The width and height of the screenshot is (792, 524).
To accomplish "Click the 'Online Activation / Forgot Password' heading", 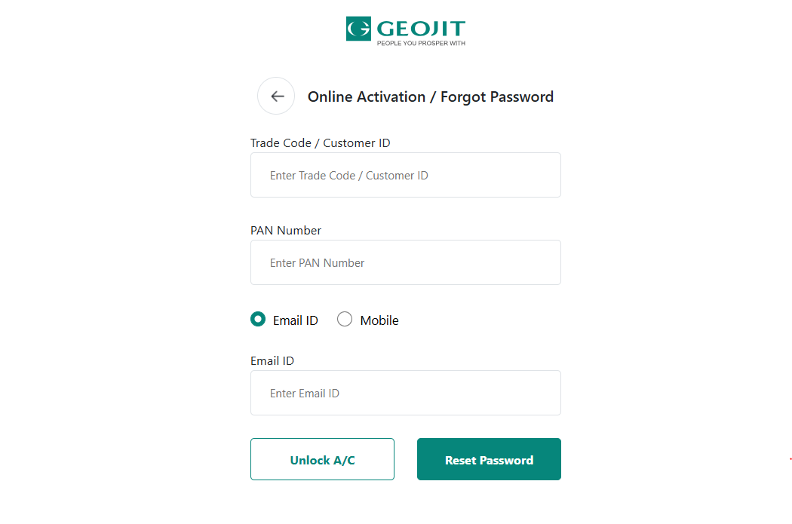I will [x=431, y=97].
